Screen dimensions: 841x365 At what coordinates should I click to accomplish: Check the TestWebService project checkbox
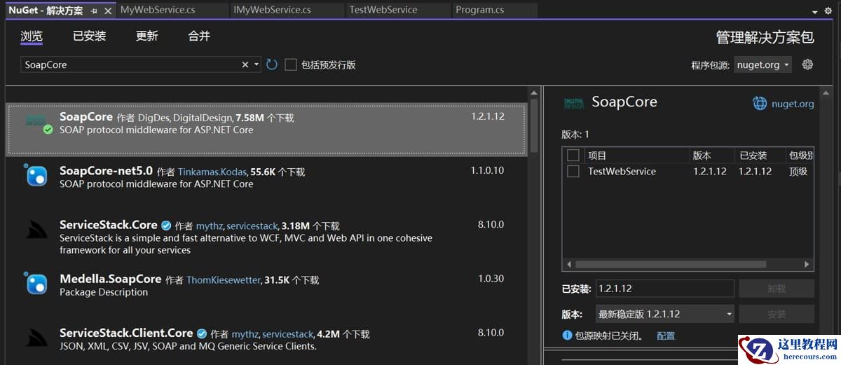coord(573,171)
